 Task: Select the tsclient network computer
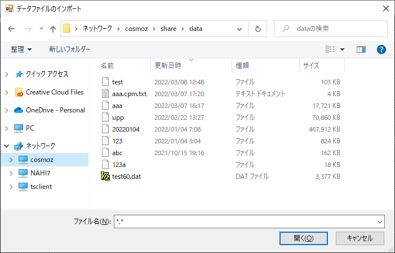[x=41, y=187]
